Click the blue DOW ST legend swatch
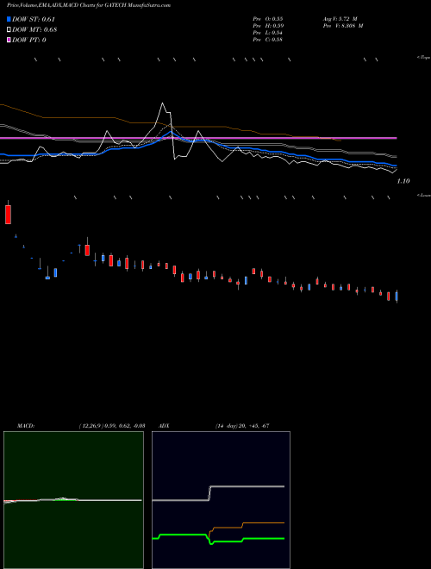The image size is (431, 569). (x=9, y=19)
